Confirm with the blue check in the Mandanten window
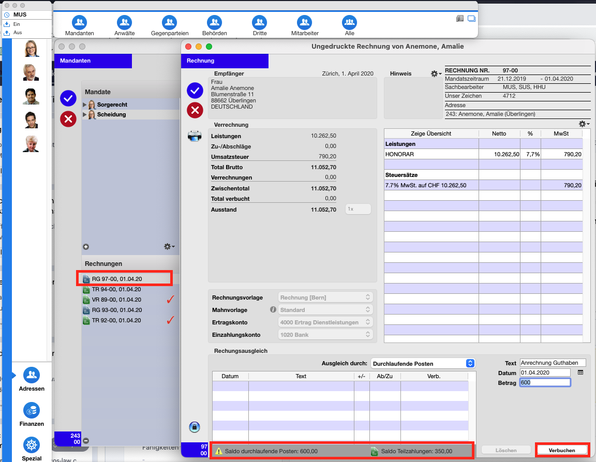 (x=68, y=98)
